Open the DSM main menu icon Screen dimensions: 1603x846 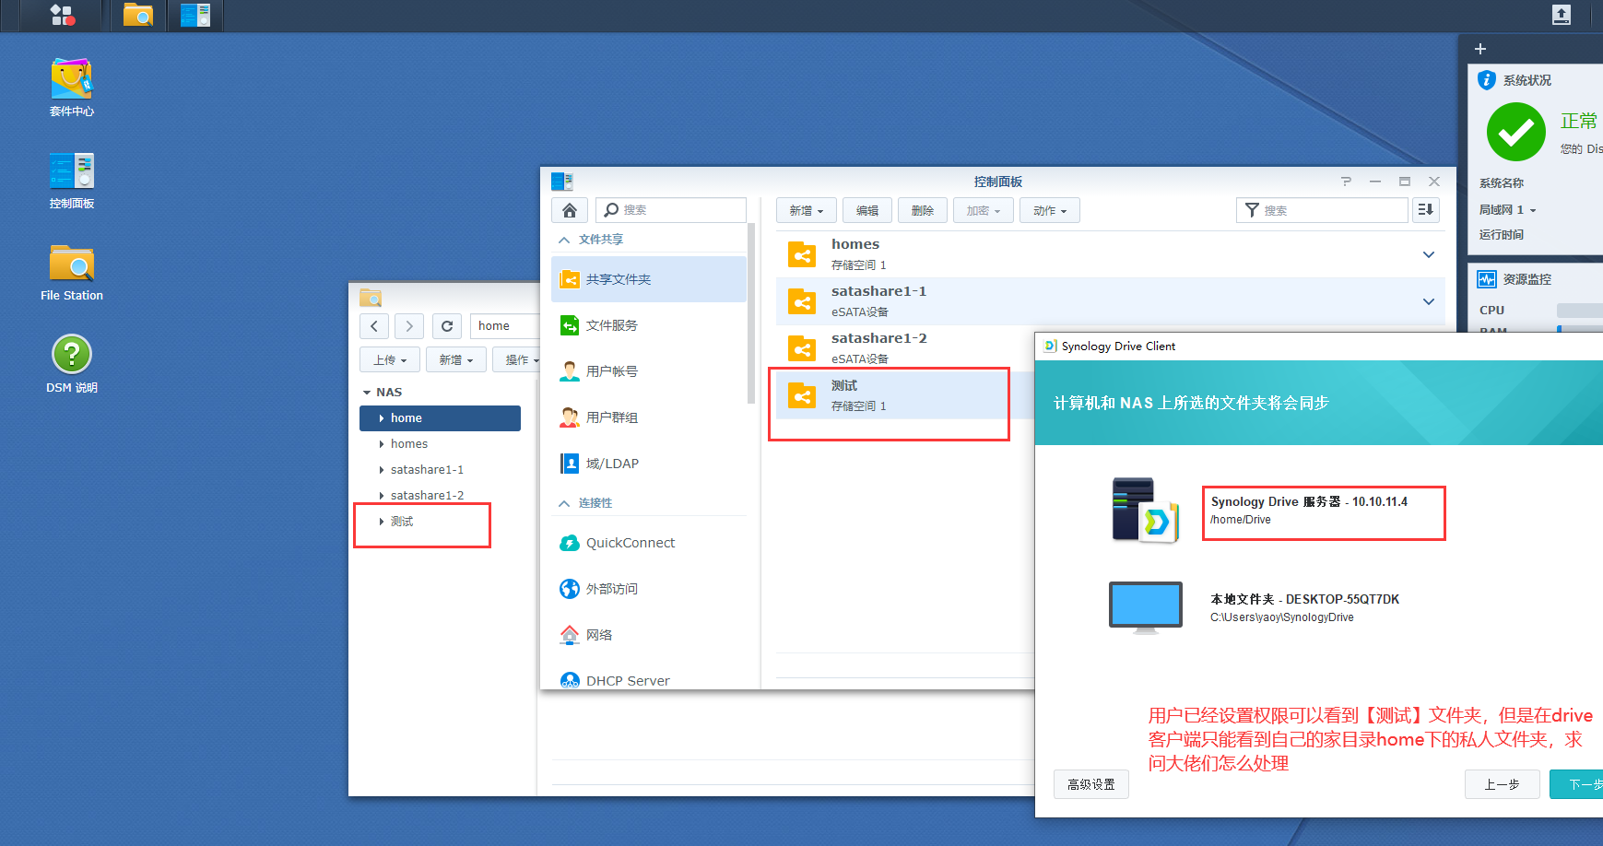point(62,15)
